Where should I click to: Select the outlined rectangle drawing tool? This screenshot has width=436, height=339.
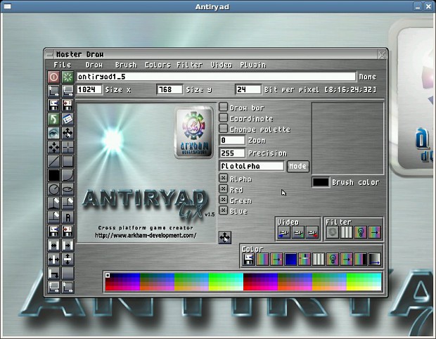pos(68,161)
